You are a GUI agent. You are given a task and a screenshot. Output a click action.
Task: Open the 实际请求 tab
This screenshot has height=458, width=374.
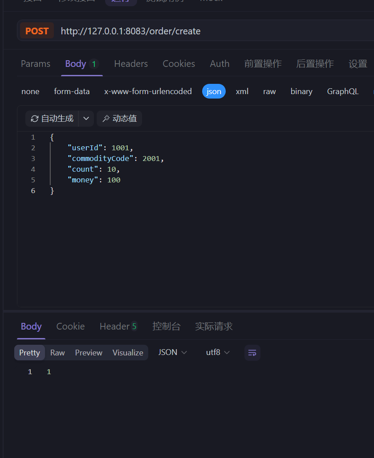tap(214, 326)
